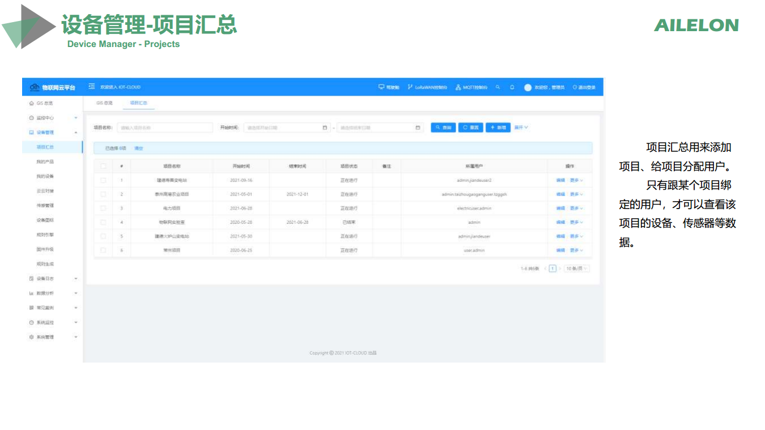
Task: Open the 驾驶舱 monitor icon in header
Action: click(381, 87)
